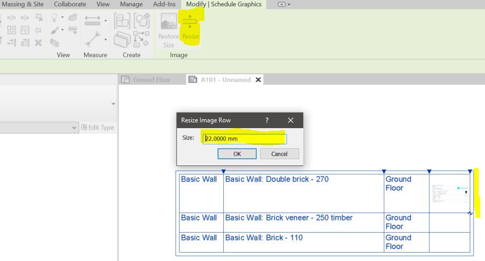Click the Restore Size image button

coord(169,30)
